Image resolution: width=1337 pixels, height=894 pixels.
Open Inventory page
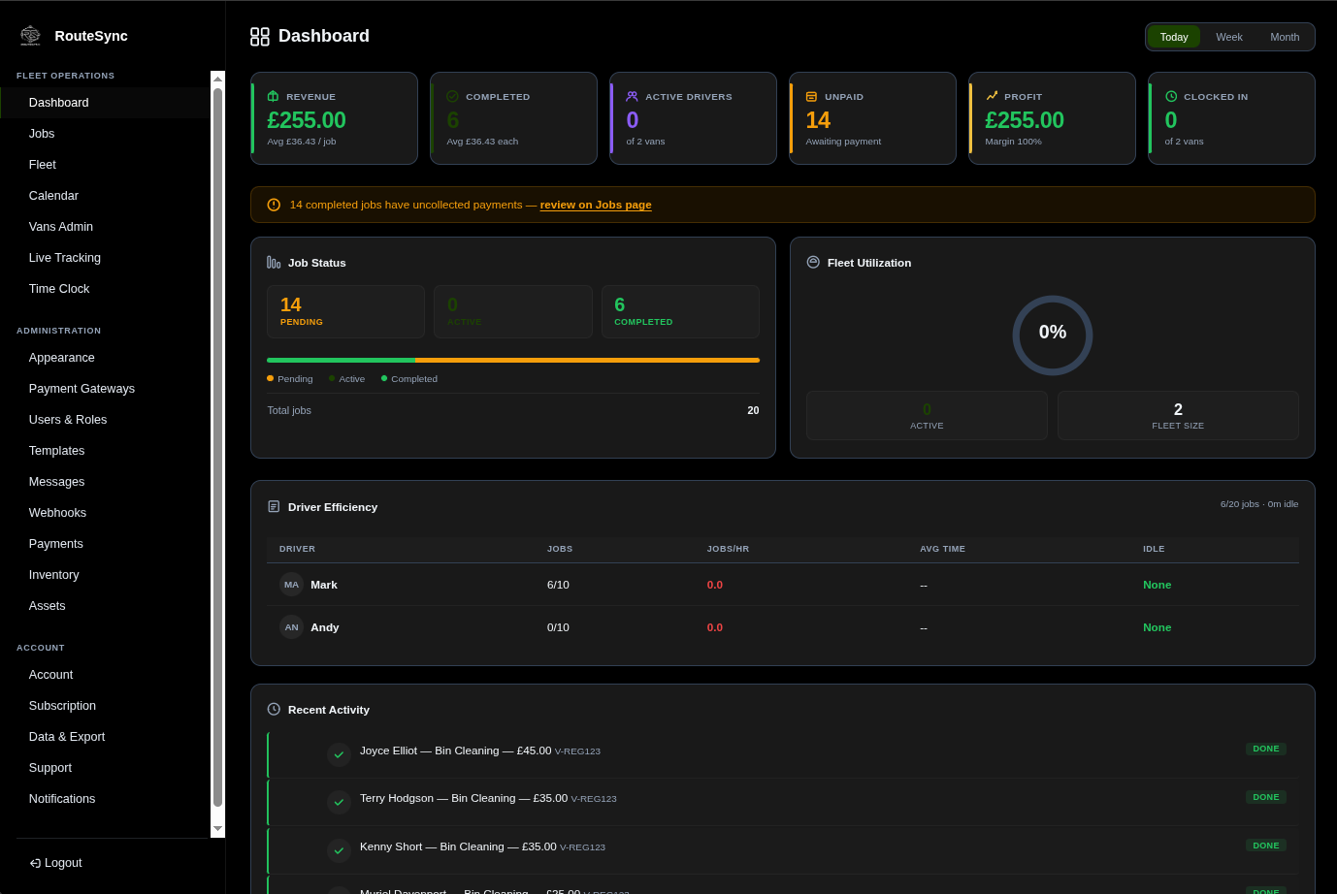point(105,575)
